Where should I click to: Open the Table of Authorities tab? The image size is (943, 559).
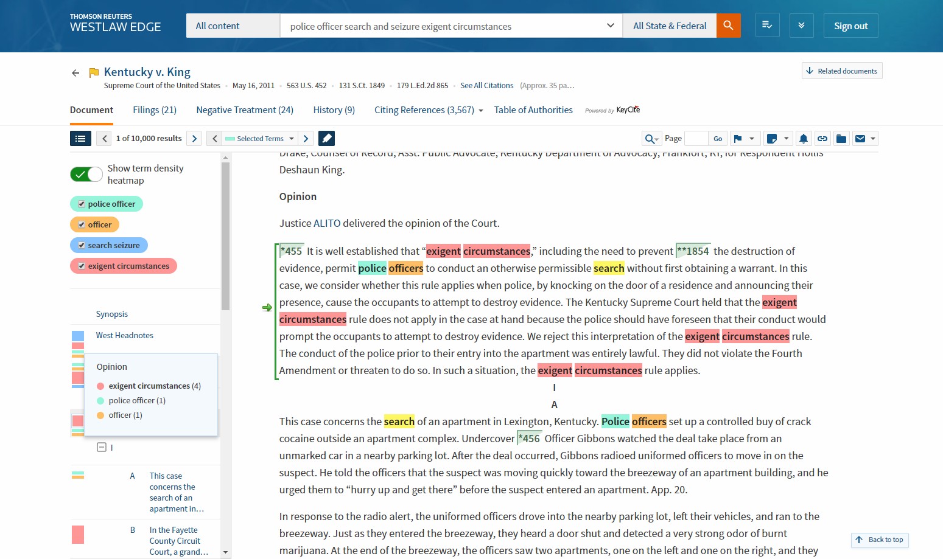[533, 110]
